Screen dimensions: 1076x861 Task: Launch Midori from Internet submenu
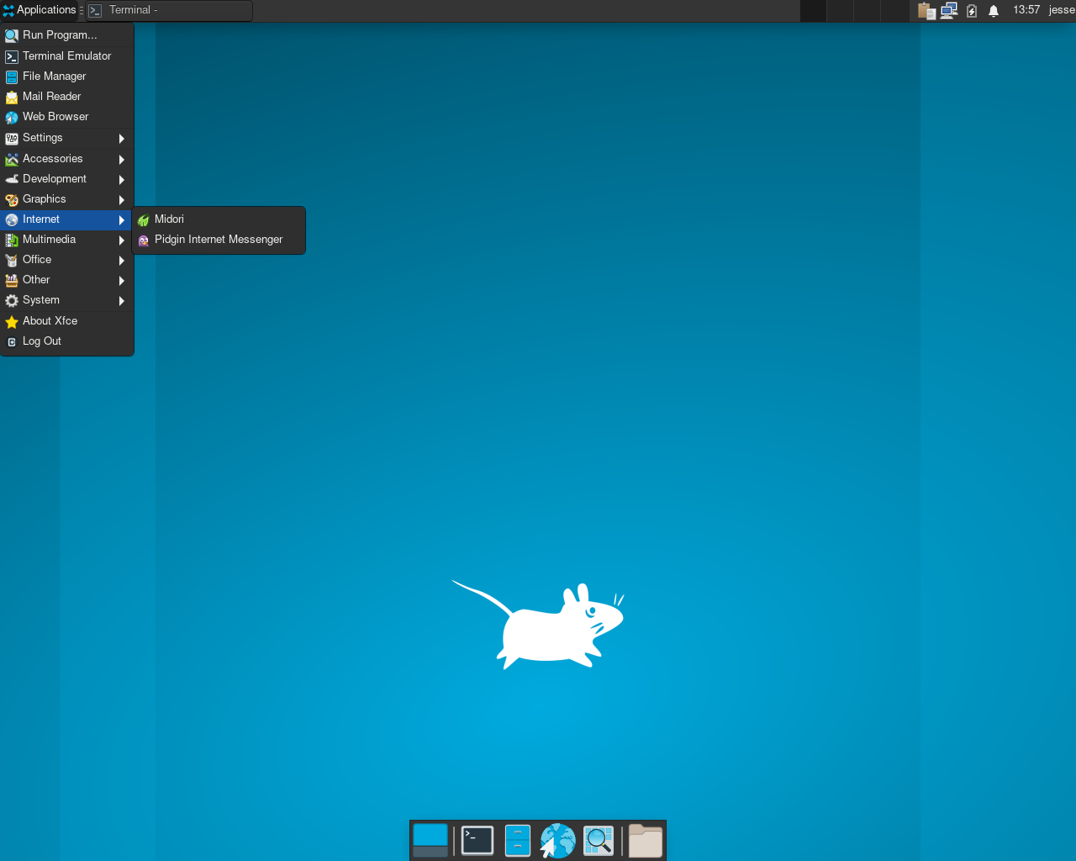tap(219, 219)
